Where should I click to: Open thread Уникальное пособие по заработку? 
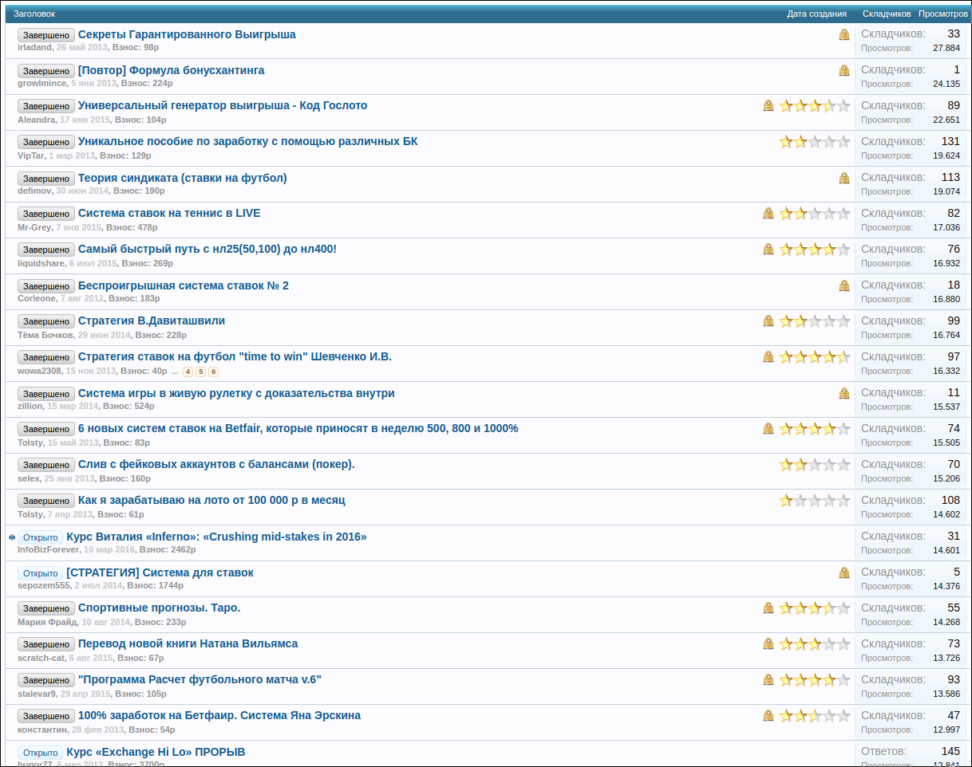click(x=247, y=141)
